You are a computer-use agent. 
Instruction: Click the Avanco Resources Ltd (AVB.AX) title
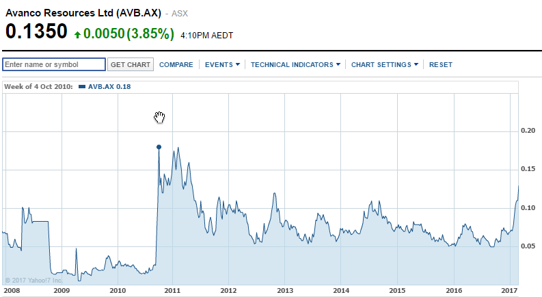[83, 13]
